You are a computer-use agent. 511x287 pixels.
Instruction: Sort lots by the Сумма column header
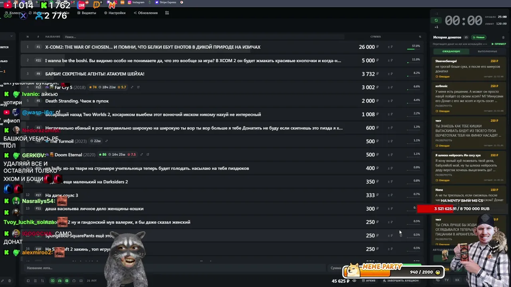pyautogui.click(x=375, y=37)
